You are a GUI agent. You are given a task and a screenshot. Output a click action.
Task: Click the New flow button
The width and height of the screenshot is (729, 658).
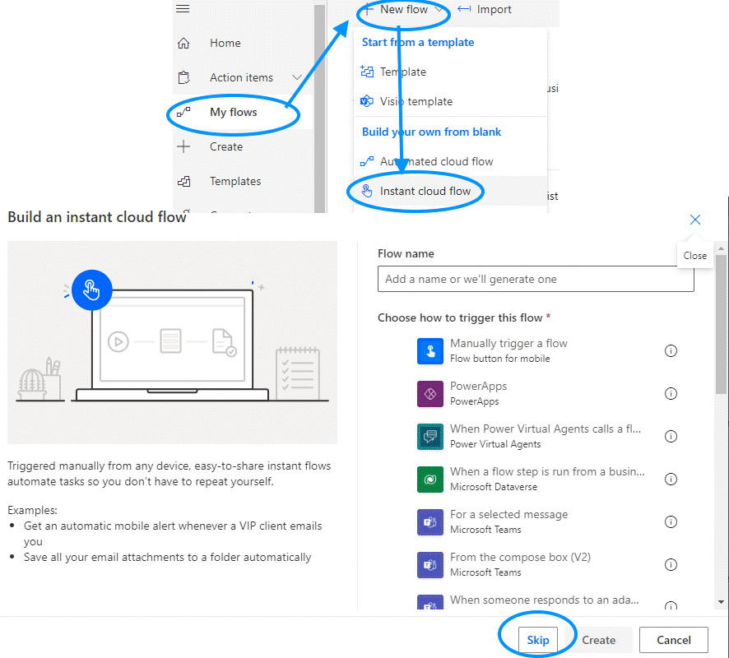(x=403, y=9)
